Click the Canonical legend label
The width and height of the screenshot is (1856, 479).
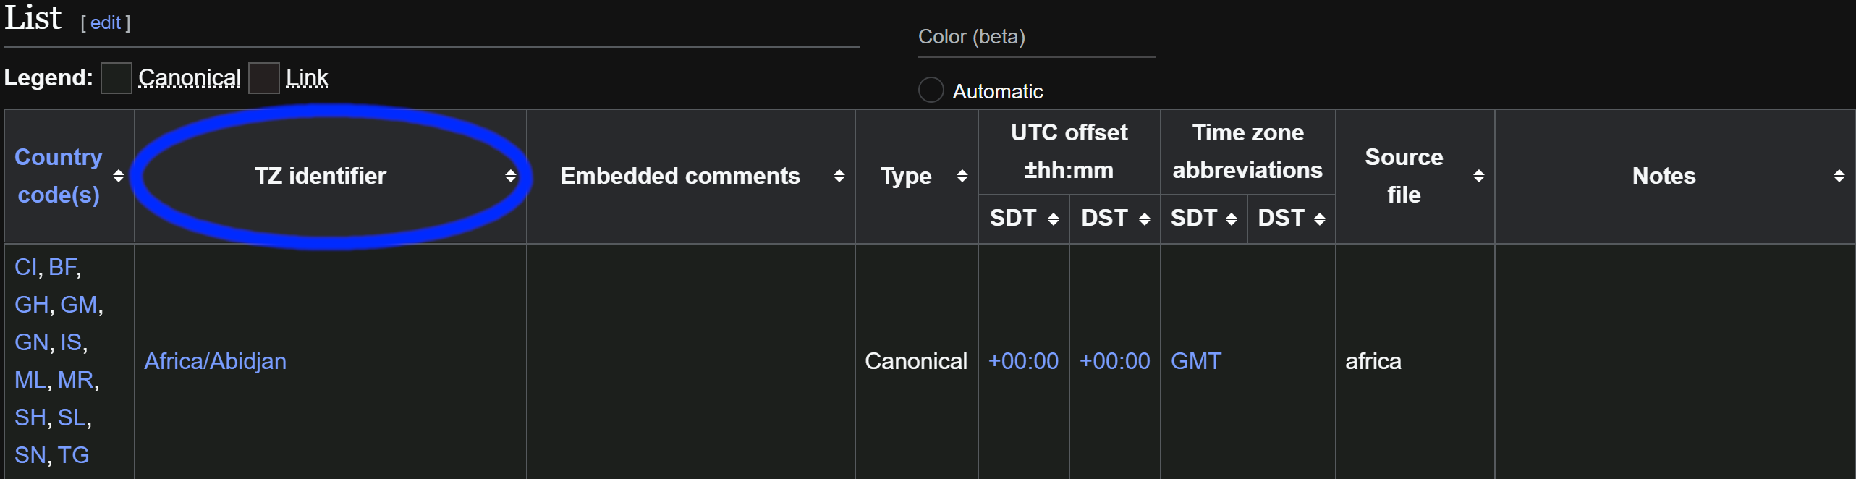[x=189, y=78]
